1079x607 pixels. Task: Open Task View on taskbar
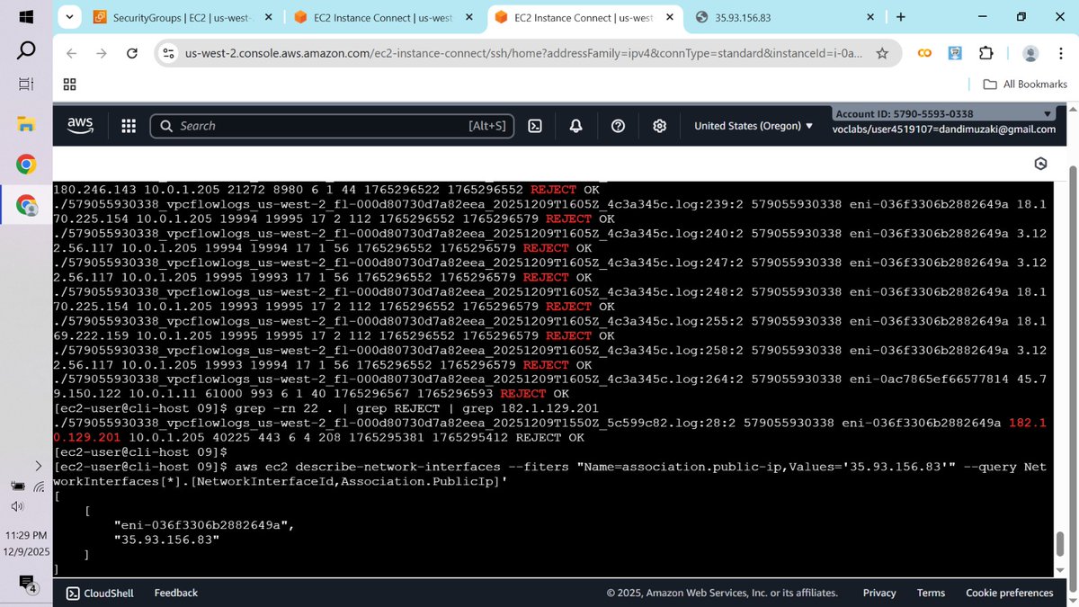pyautogui.click(x=26, y=84)
